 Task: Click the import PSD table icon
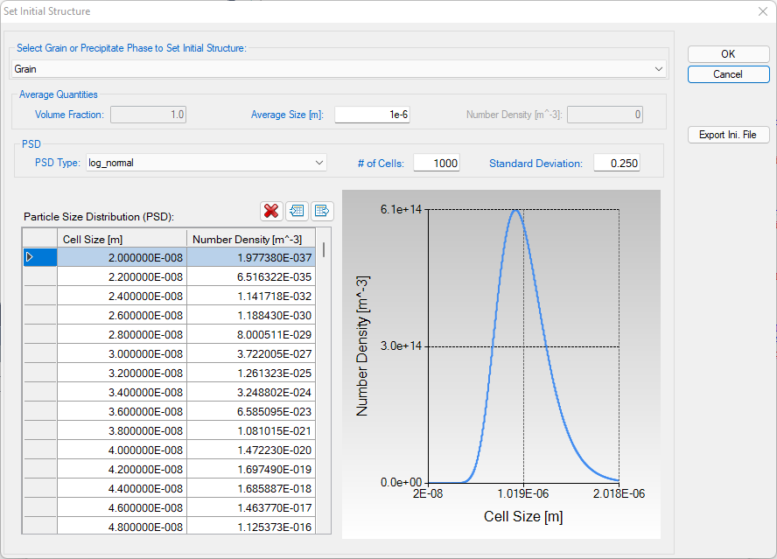297,211
